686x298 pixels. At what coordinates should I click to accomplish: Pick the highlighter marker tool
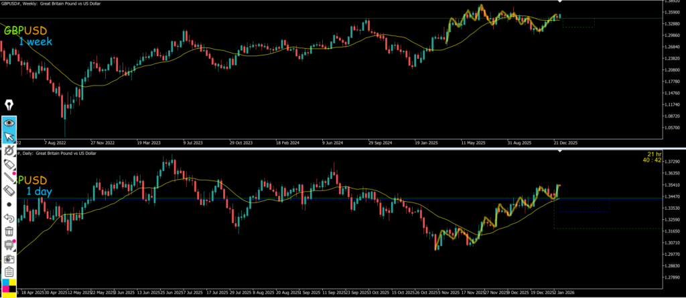point(9,164)
